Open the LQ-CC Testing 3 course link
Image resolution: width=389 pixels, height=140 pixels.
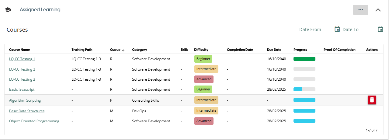click(x=22, y=79)
